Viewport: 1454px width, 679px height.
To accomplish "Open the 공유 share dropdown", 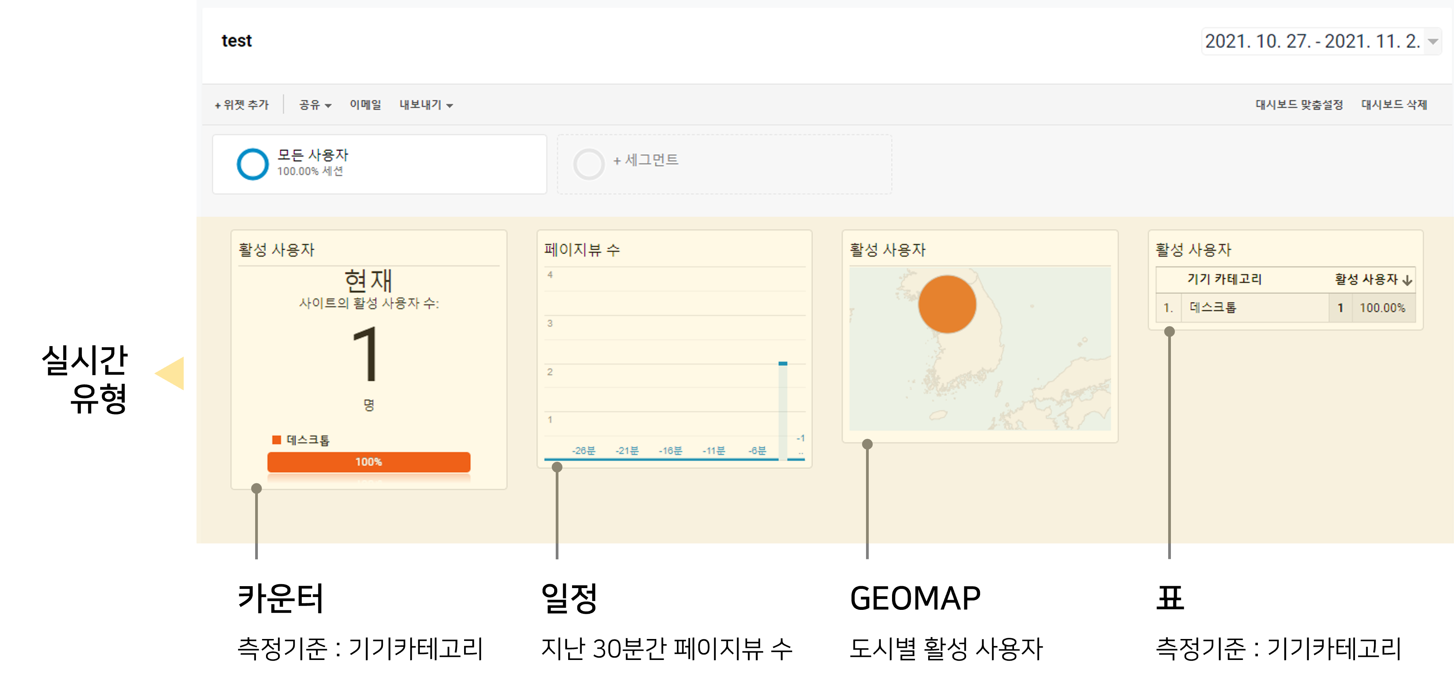I will click(315, 105).
